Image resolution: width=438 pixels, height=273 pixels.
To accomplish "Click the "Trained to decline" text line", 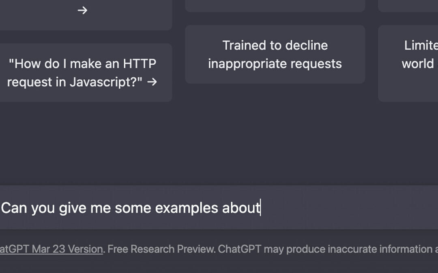I will click(275, 45).
